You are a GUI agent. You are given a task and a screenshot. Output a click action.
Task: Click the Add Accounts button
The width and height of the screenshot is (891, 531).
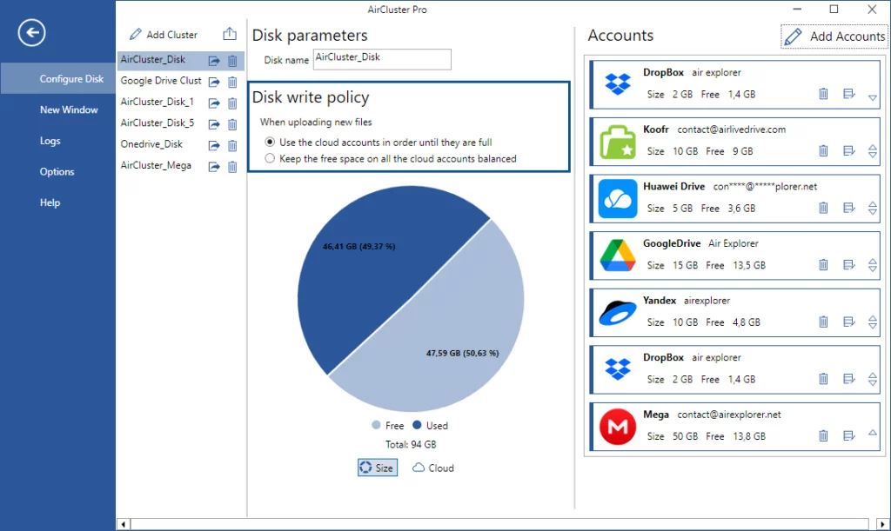pos(834,37)
